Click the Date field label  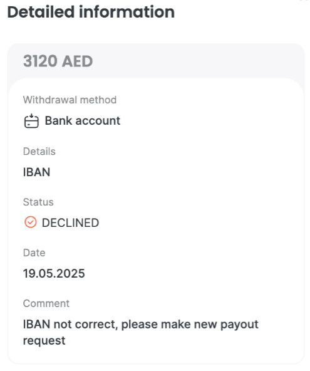pyautogui.click(x=34, y=253)
